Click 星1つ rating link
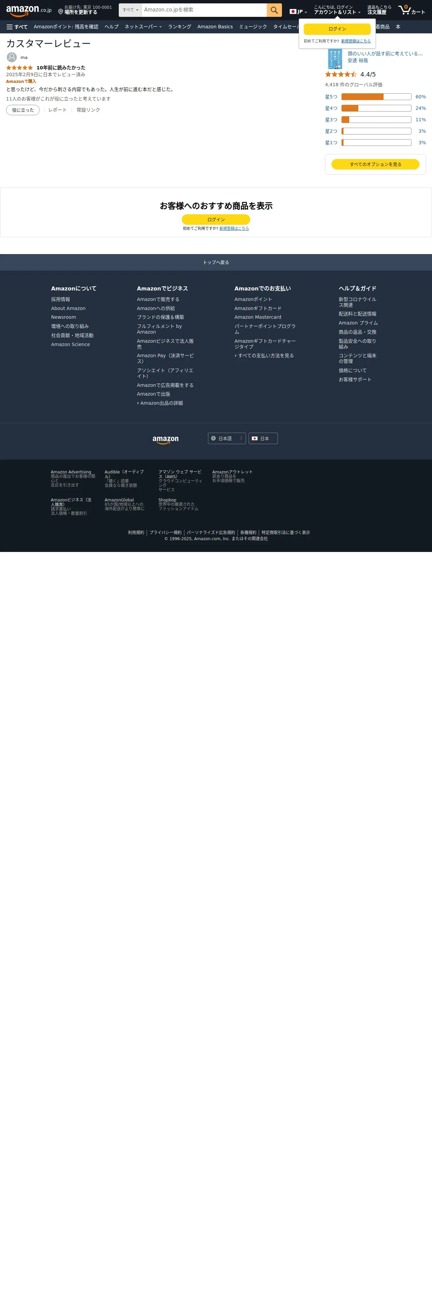Image resolution: width=432 pixels, height=1298 pixels. [x=331, y=143]
